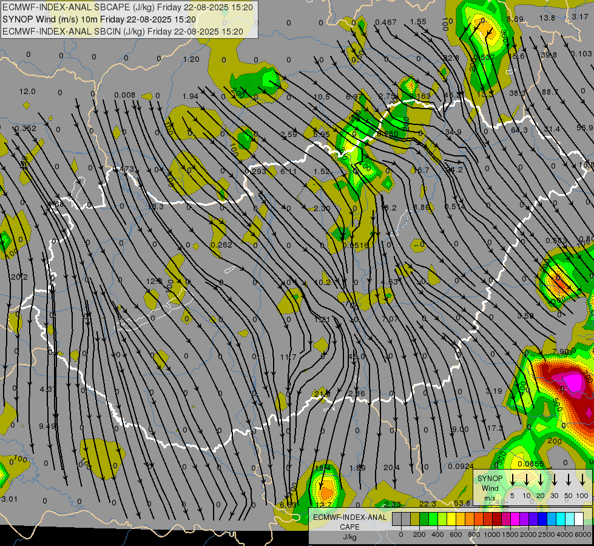
Task: Click the 1000 tick label on the CAPE scale
Action: [492, 534]
